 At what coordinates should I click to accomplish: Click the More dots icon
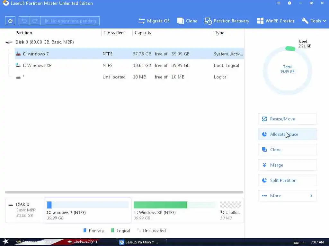[264, 196]
